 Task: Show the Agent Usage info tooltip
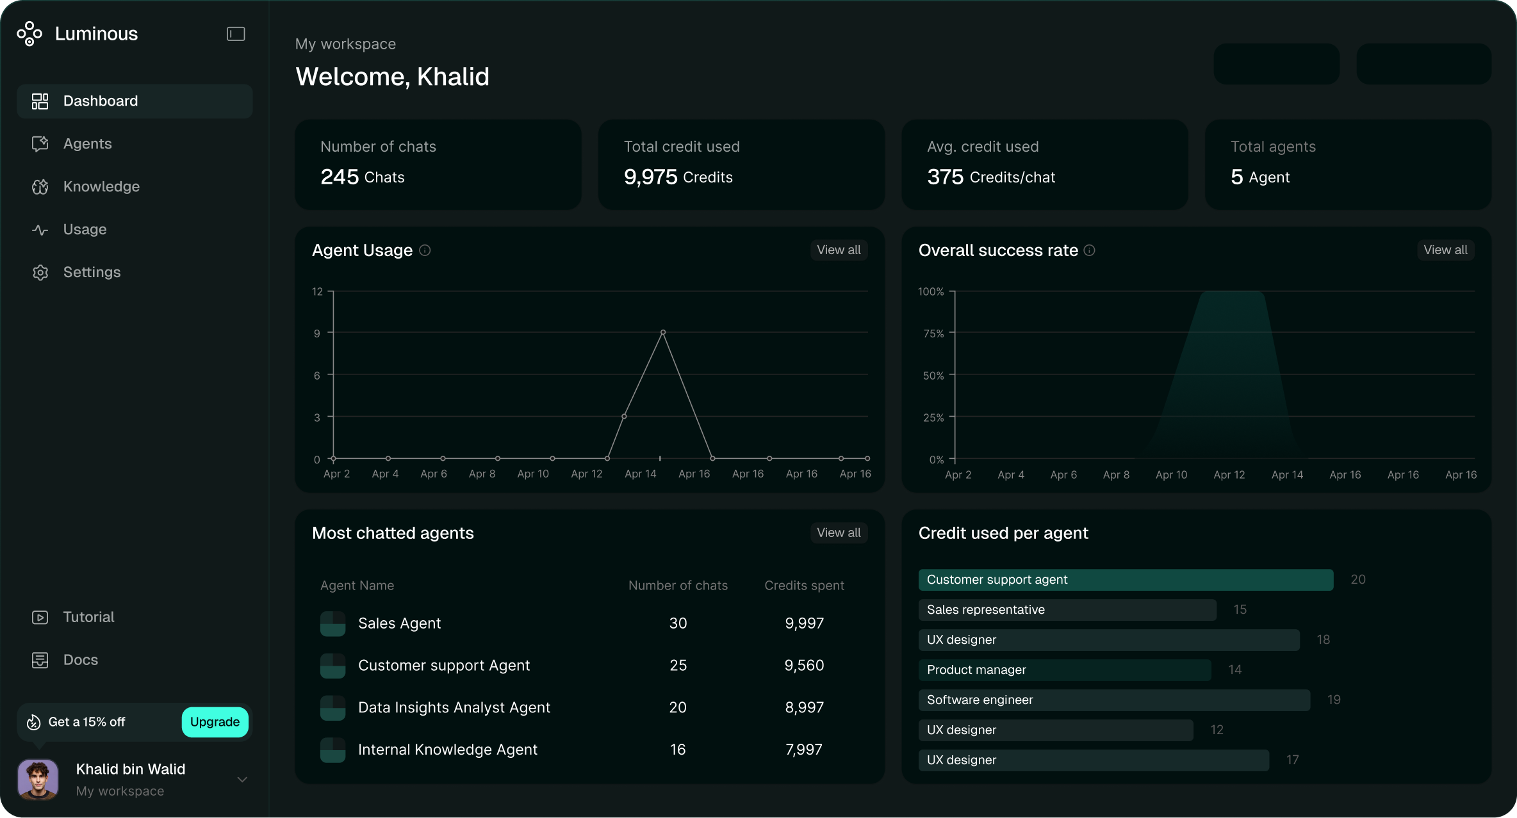click(x=425, y=251)
